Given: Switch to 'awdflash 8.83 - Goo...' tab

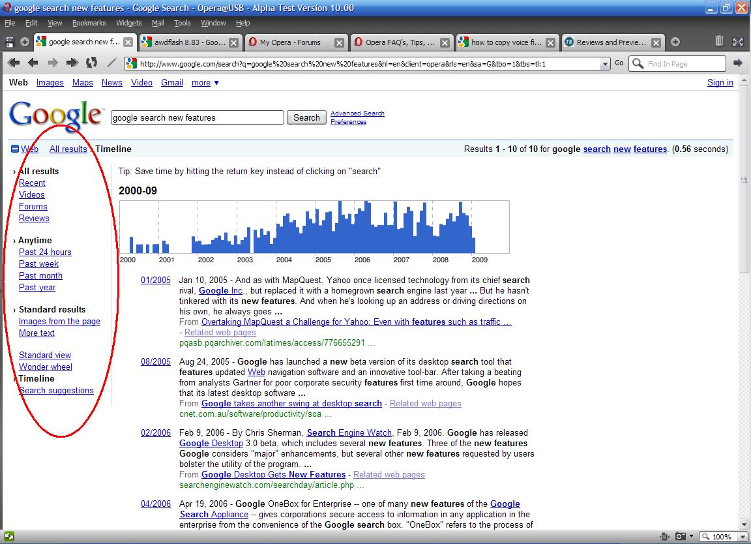Looking at the screenshot, I should pyautogui.click(x=185, y=42).
